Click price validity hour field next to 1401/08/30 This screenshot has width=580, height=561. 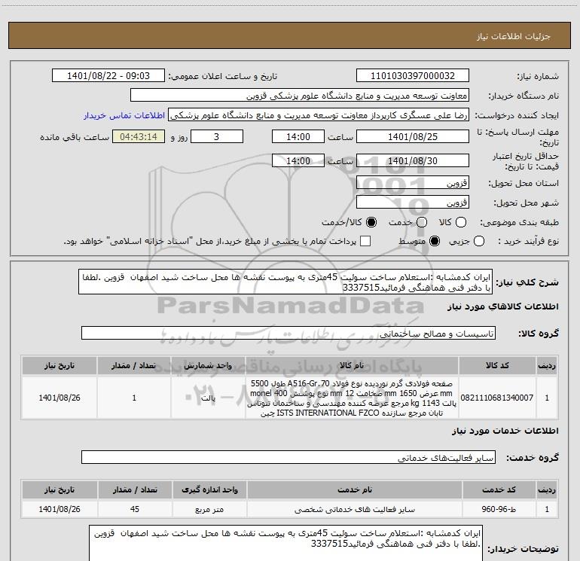tap(298, 161)
